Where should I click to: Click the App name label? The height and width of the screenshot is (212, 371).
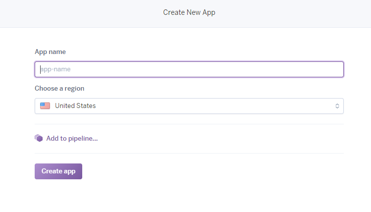(50, 52)
